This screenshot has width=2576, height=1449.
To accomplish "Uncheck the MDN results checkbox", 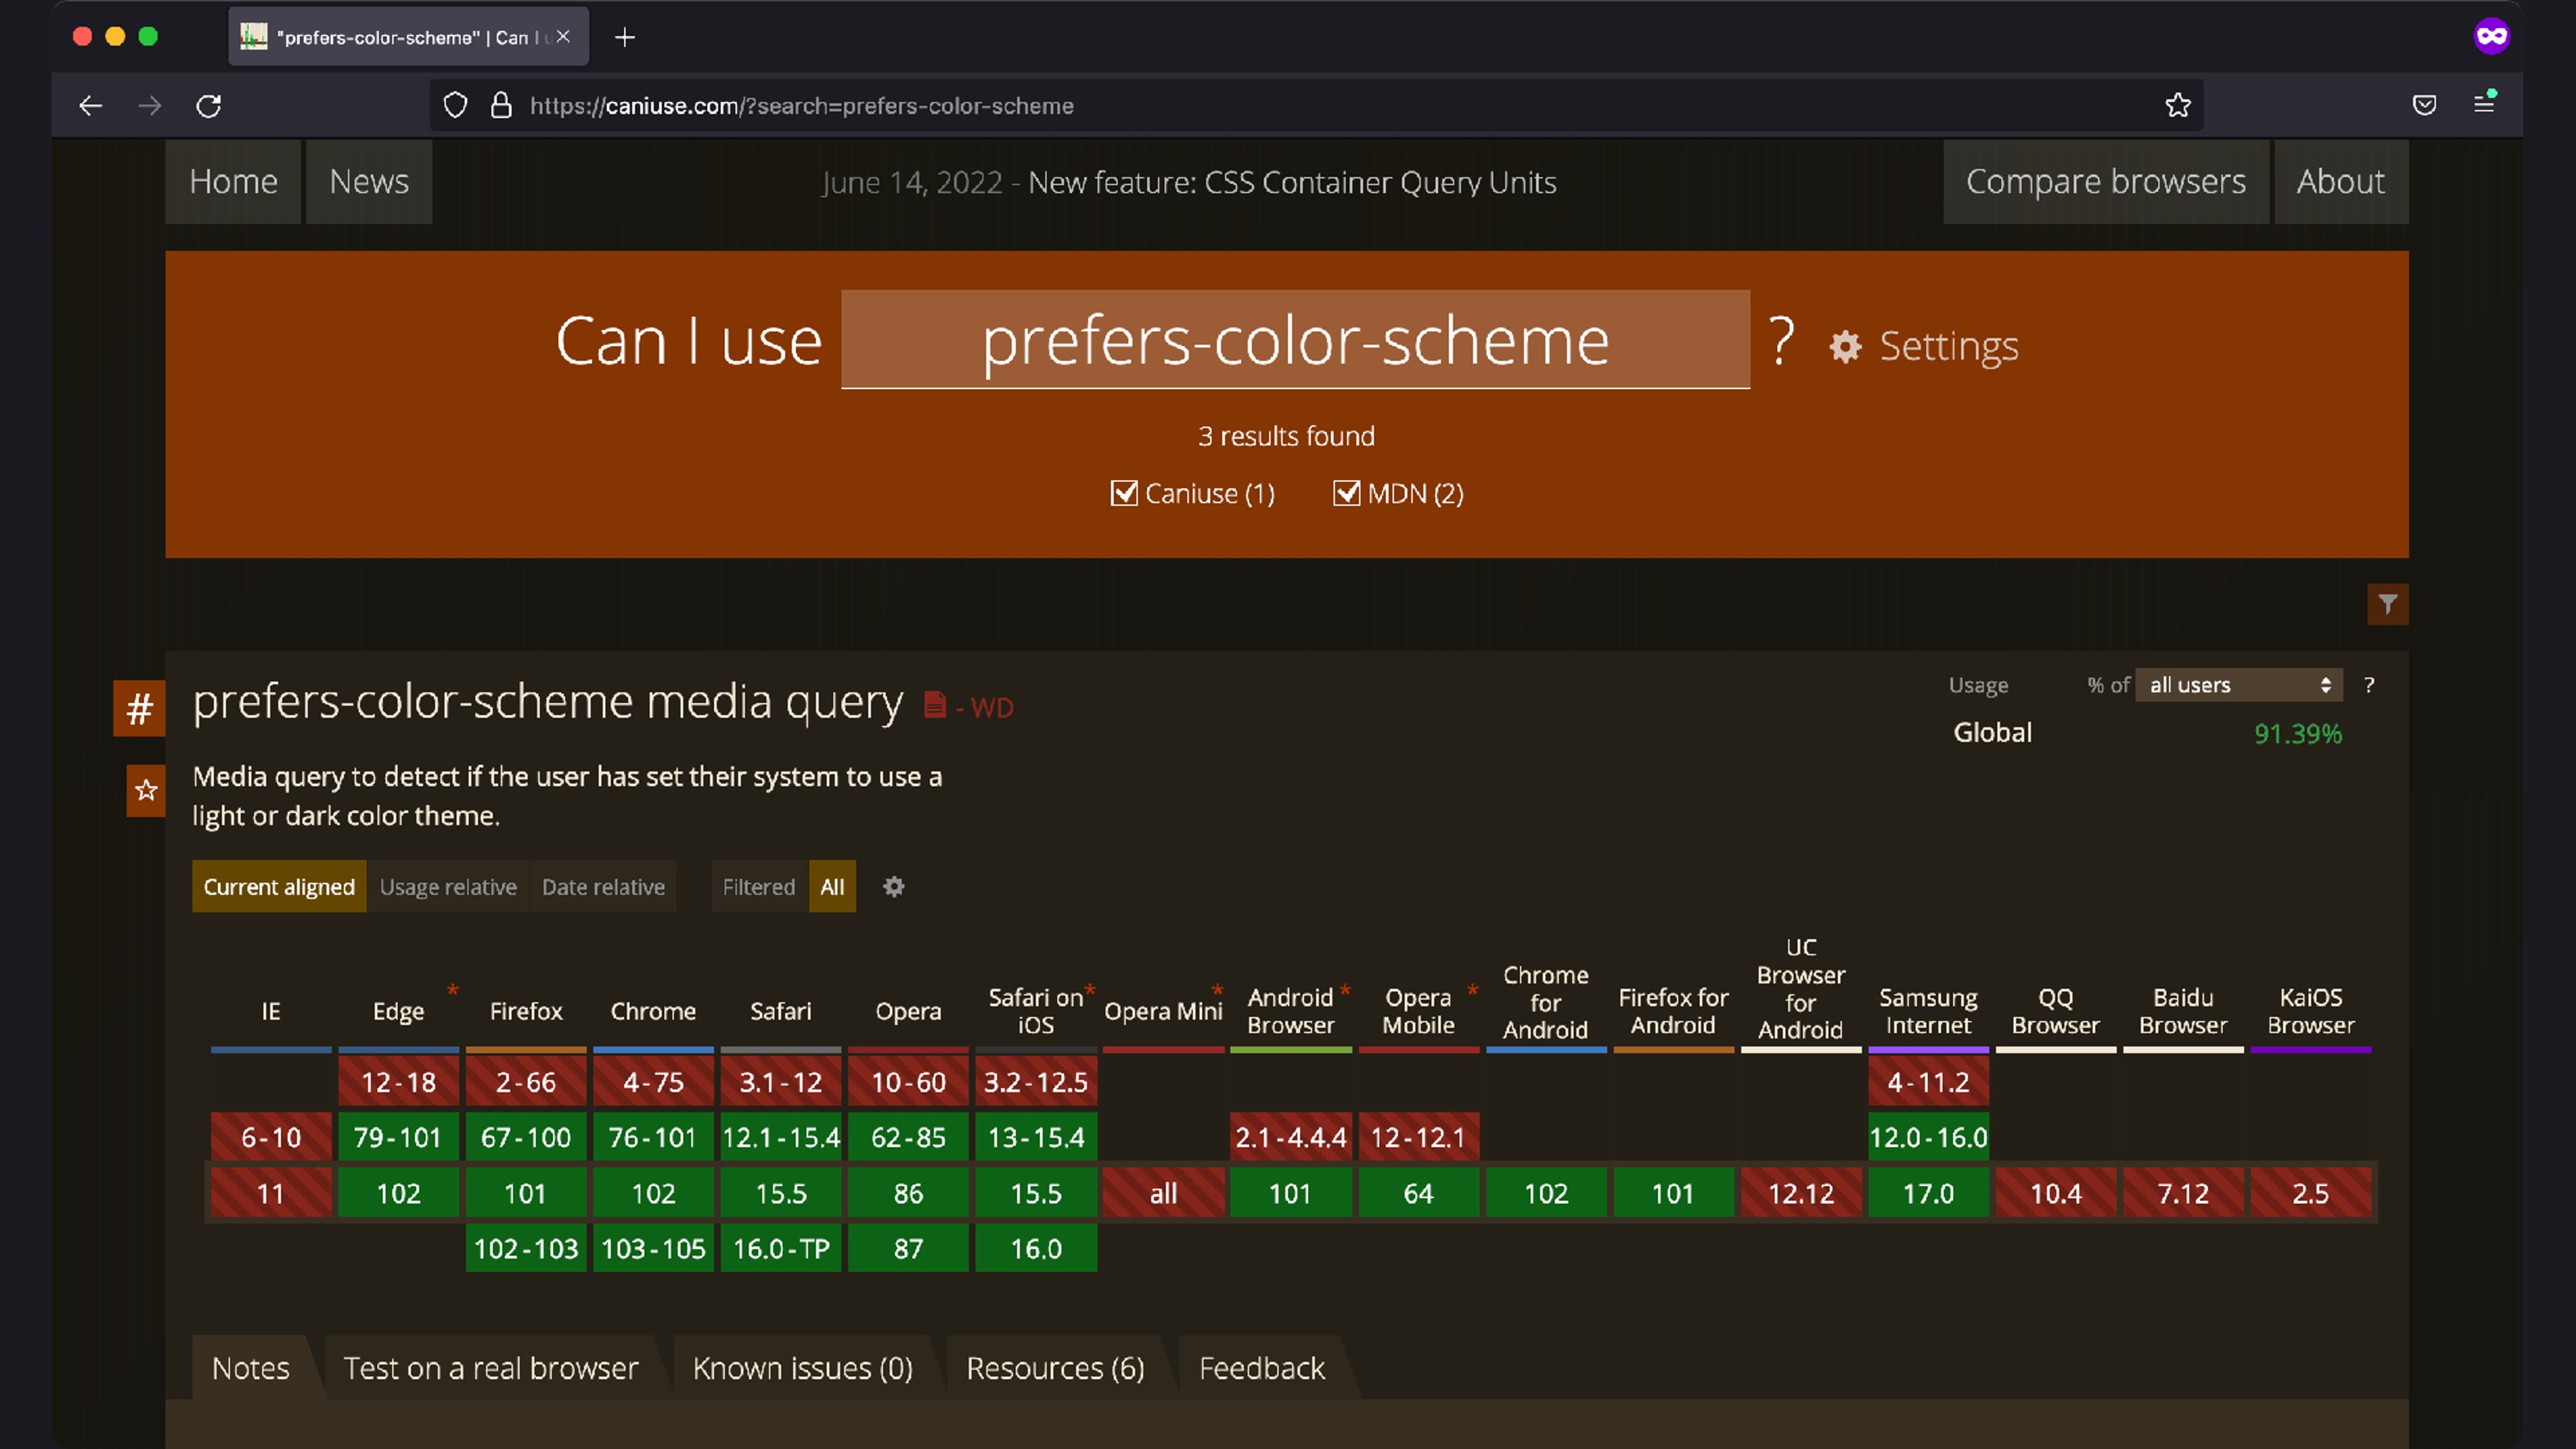I will tap(1346, 493).
